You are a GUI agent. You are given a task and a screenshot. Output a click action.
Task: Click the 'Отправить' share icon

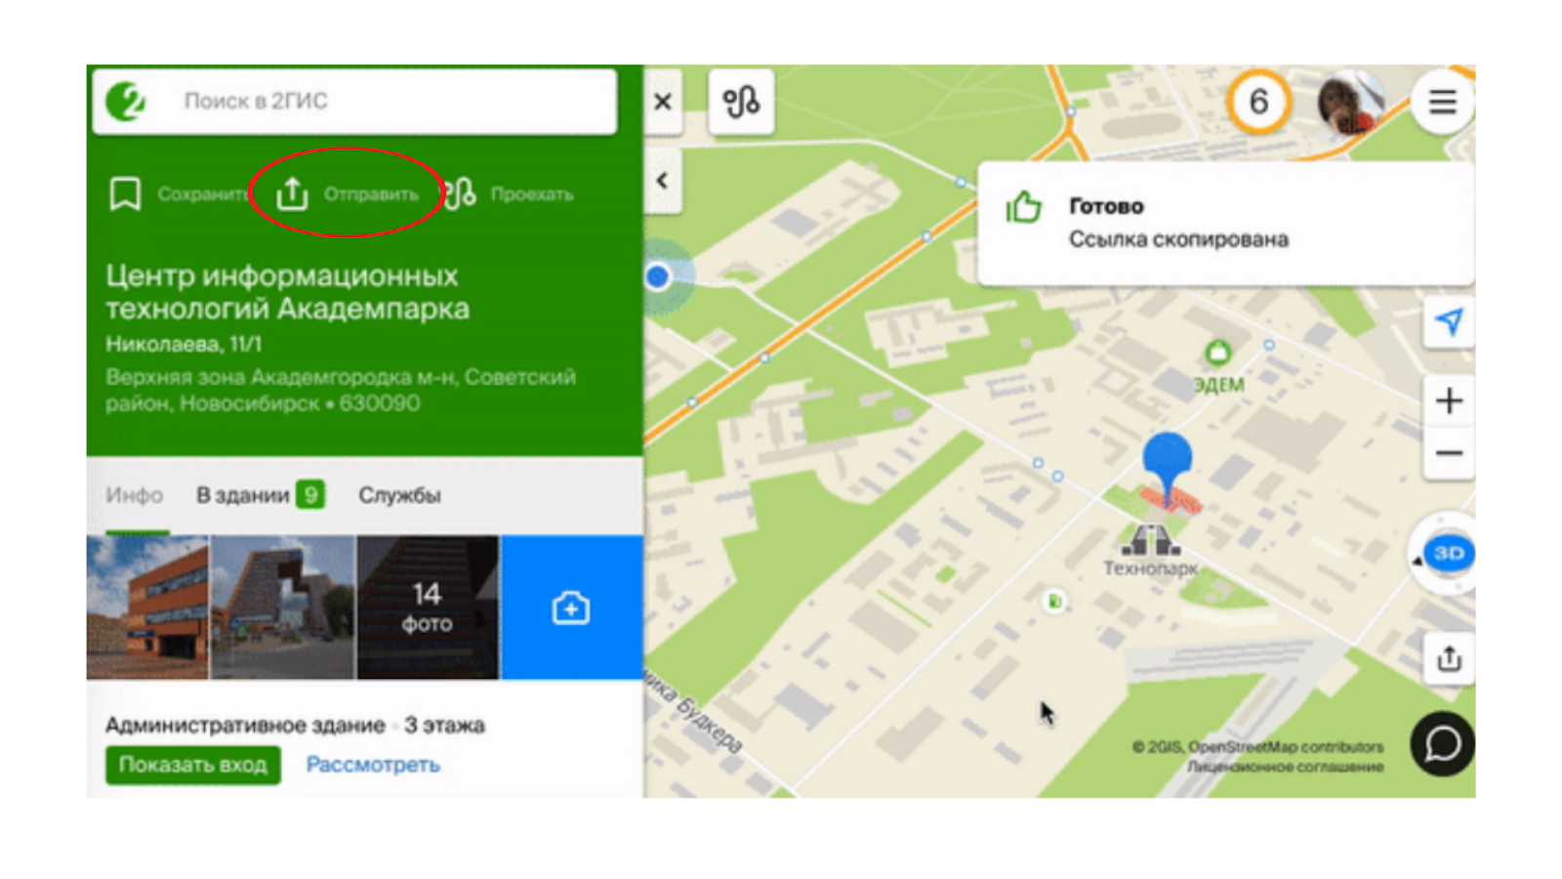pos(292,193)
